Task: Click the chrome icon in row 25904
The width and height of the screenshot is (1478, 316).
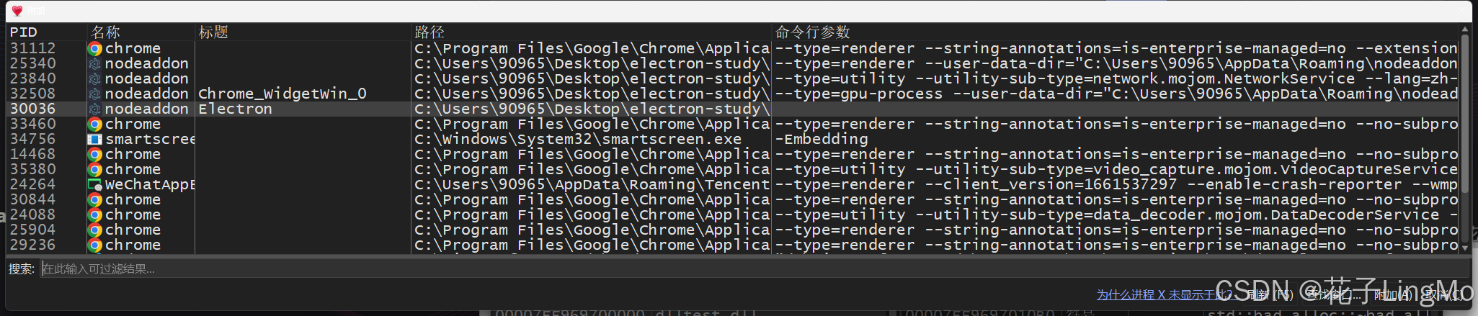Action: point(95,230)
